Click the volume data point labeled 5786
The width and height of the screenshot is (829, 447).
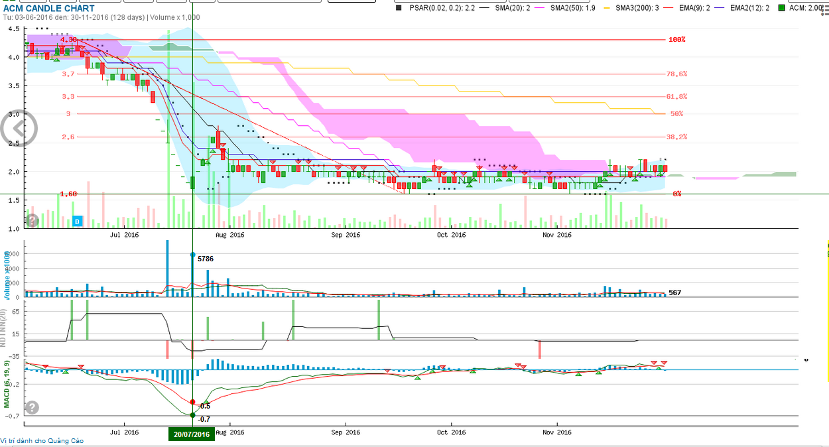click(x=193, y=255)
